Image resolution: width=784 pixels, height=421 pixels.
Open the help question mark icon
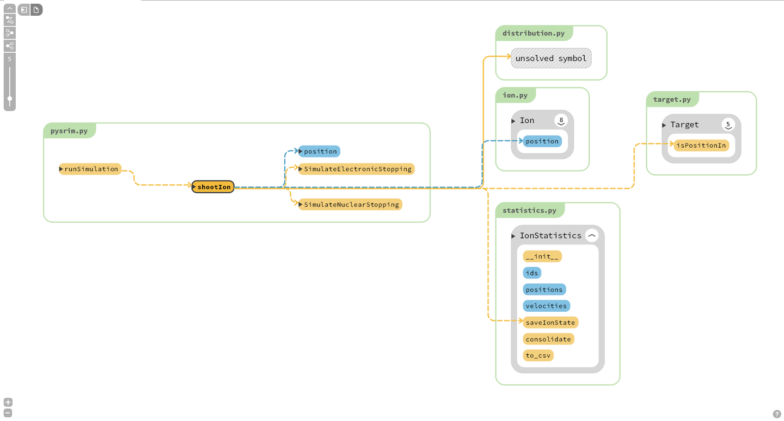click(x=777, y=414)
